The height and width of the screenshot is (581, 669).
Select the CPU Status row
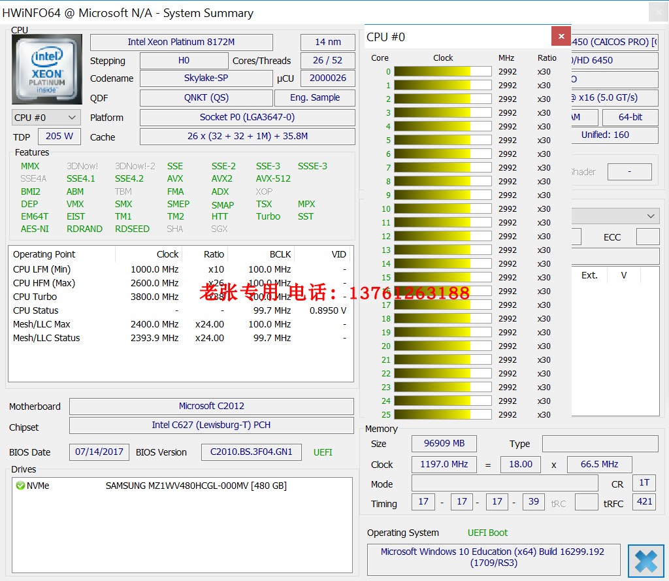(x=181, y=311)
